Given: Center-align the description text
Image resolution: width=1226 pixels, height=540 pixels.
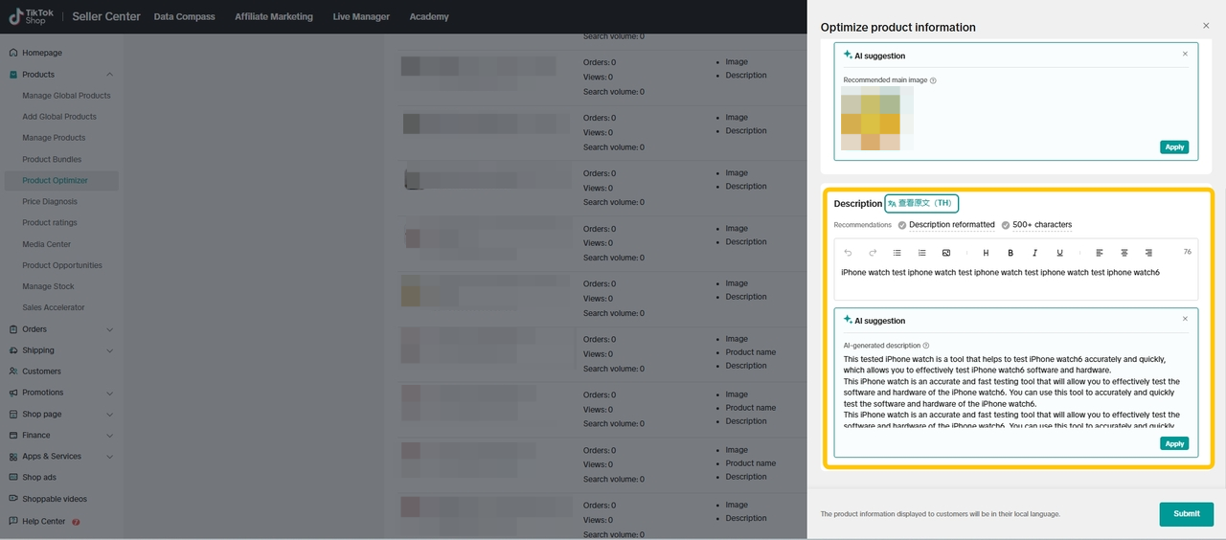Looking at the screenshot, I should (x=1124, y=253).
